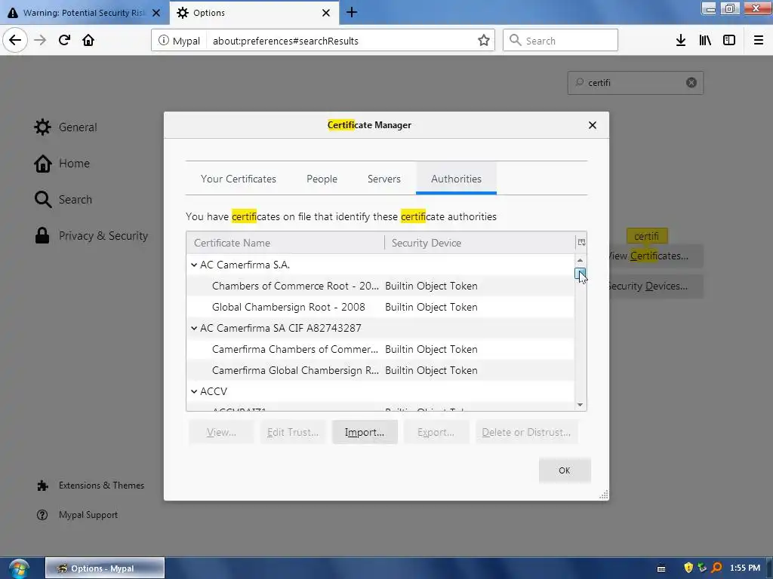Click OK in Certificate Manager
The height and width of the screenshot is (579, 773).
(x=565, y=470)
